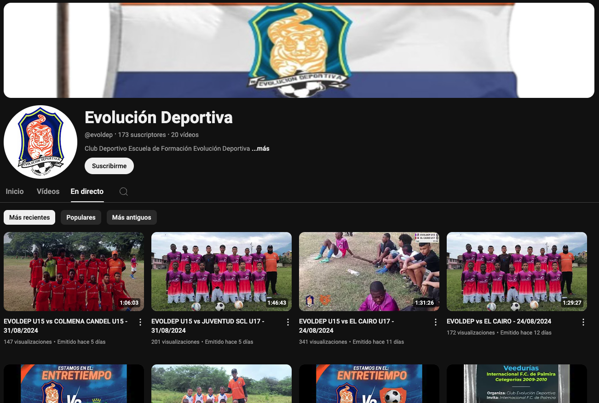Expand channel description with ...más
Viewport: 599px width, 403px height.
tap(260, 149)
